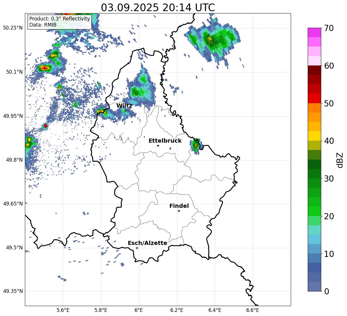
Task: Click the Data: RMIB text
Action: click(x=43, y=25)
